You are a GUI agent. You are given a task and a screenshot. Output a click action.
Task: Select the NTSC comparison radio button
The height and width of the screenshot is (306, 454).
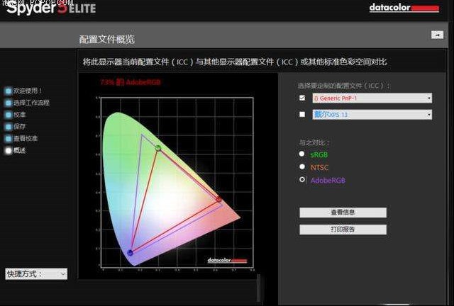point(302,166)
